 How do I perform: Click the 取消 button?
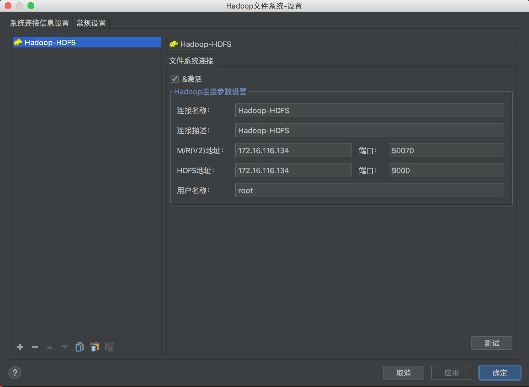point(404,373)
